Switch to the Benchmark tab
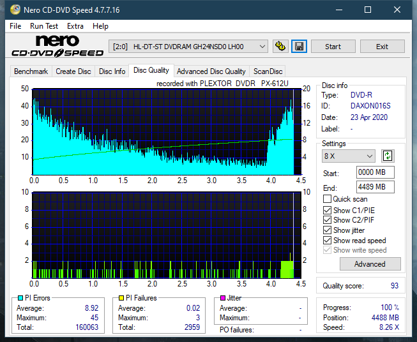417x342 pixels. coord(31,71)
